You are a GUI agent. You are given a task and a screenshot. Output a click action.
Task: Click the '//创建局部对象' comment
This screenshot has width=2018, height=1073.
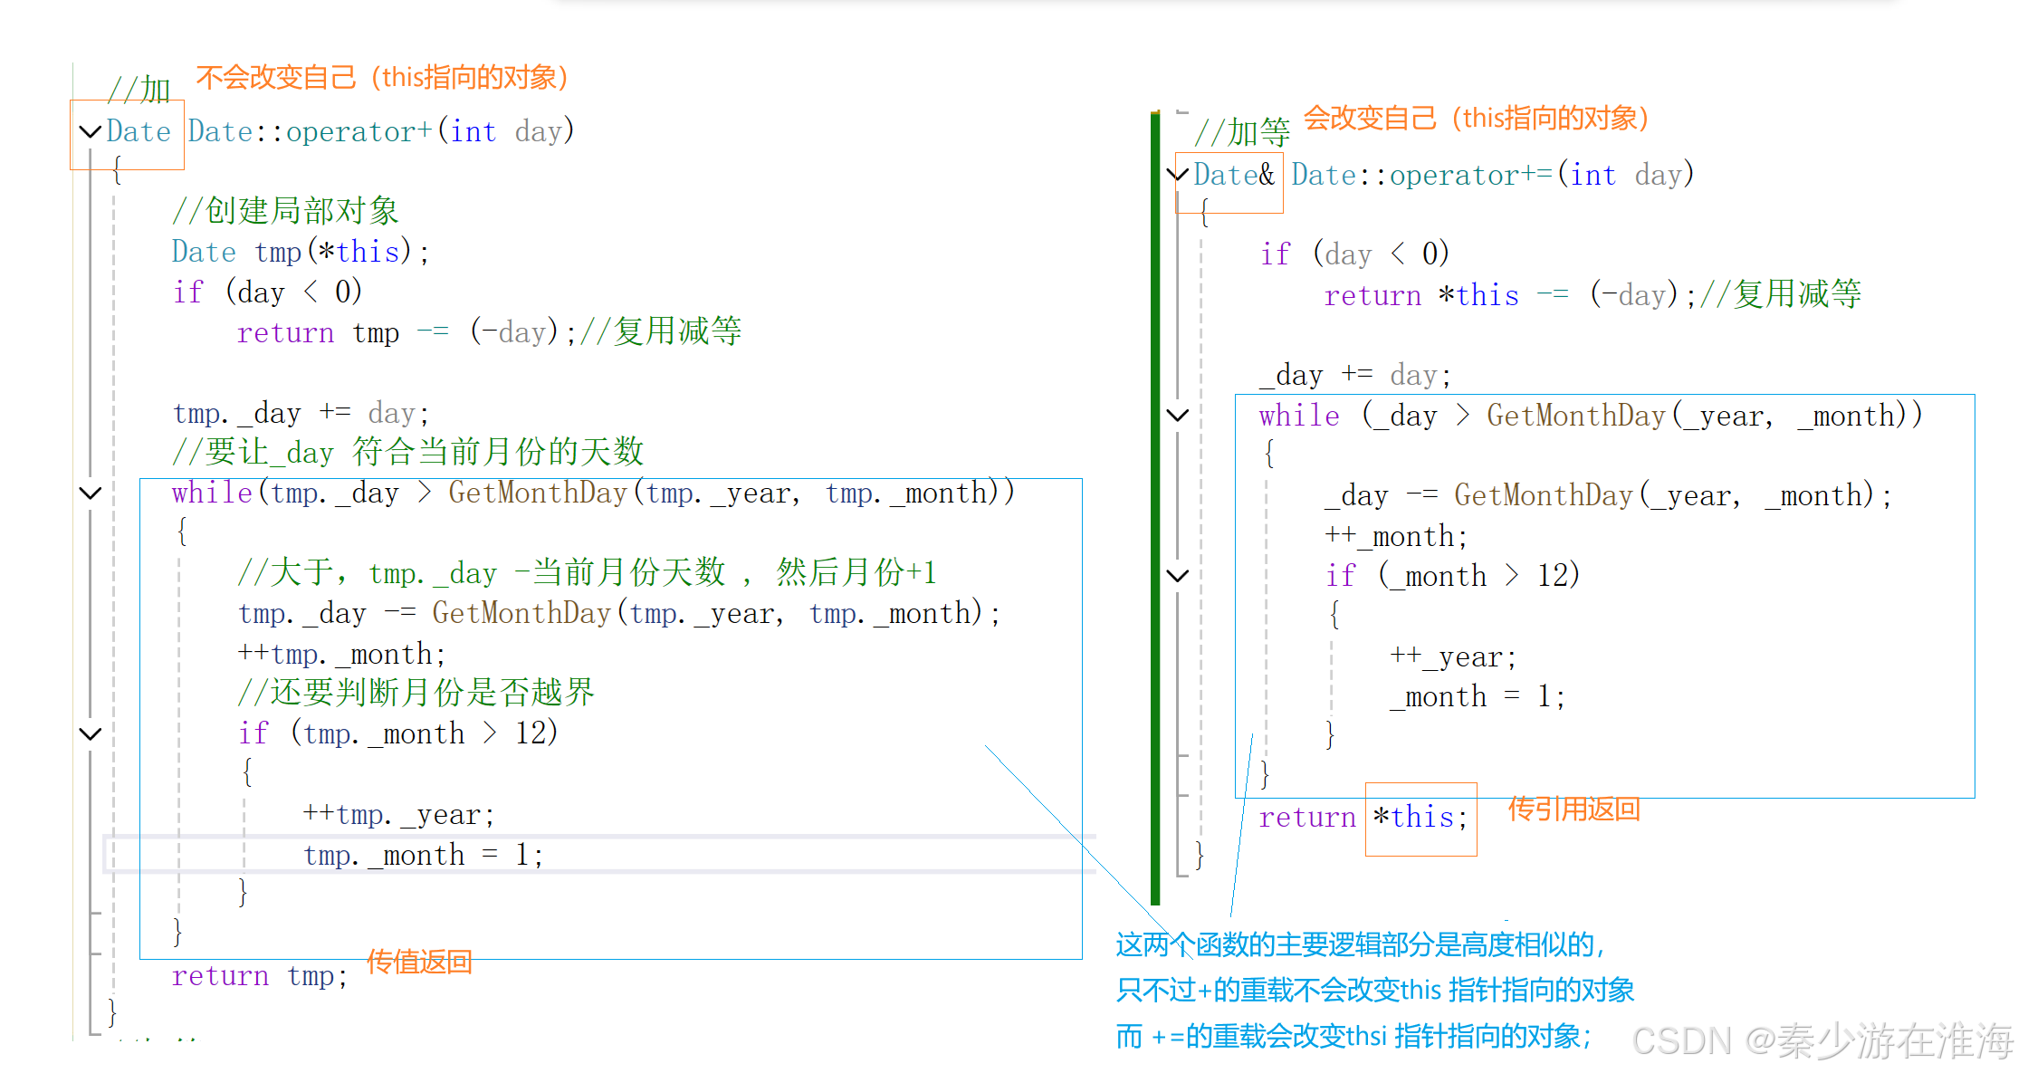coord(285,211)
